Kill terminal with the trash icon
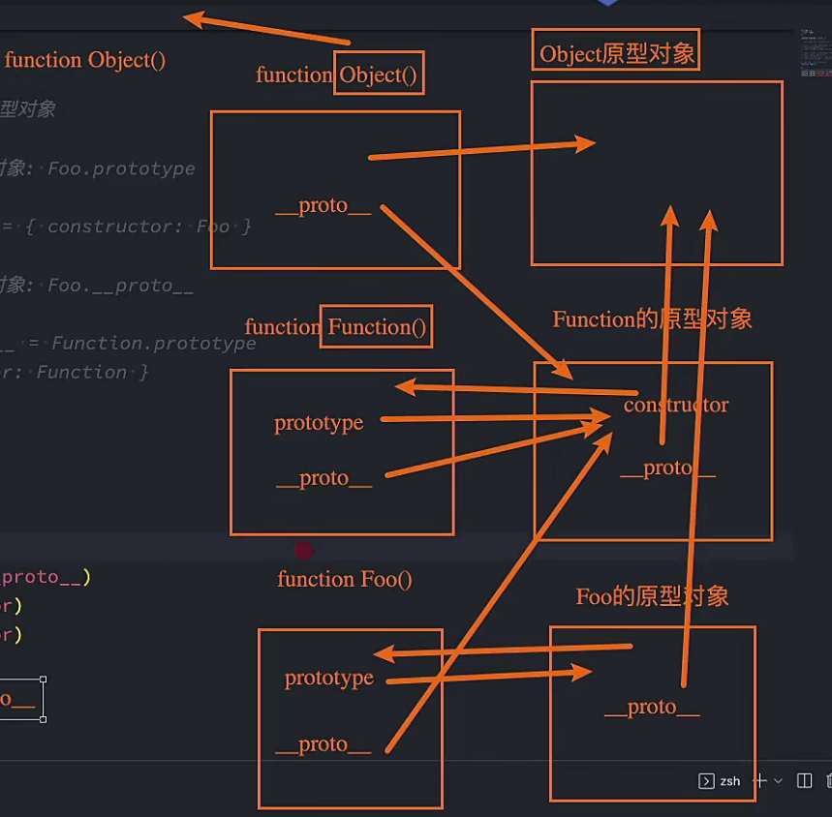Image resolution: width=832 pixels, height=817 pixels. click(x=828, y=781)
